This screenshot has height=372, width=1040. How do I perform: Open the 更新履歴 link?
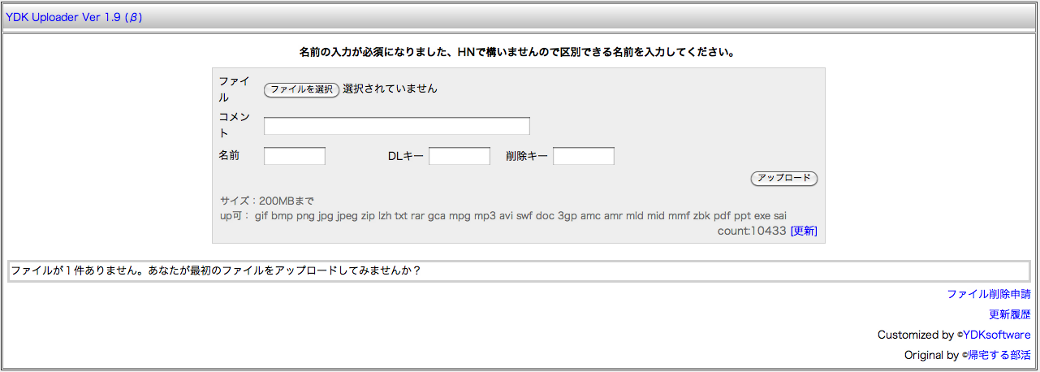point(1009,314)
